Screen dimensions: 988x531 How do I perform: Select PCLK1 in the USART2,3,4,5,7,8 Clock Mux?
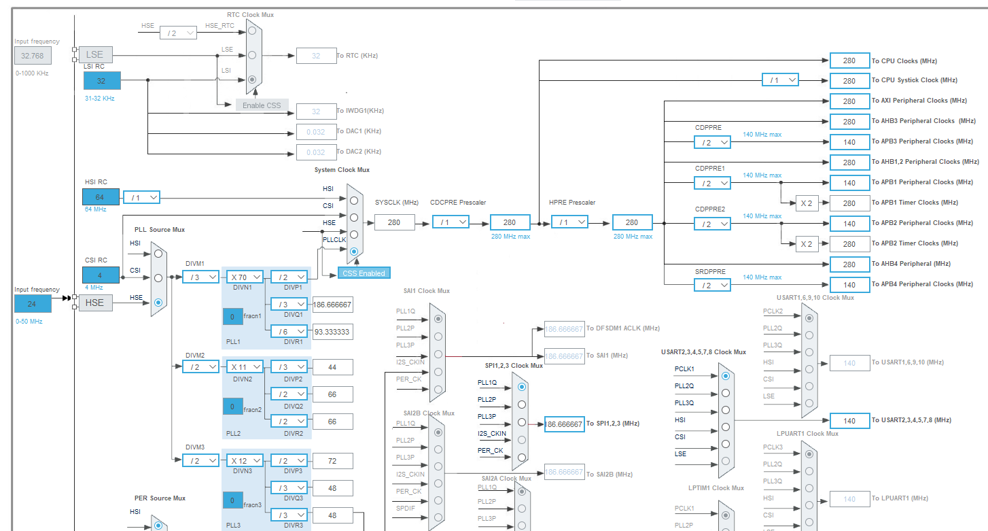click(x=726, y=376)
